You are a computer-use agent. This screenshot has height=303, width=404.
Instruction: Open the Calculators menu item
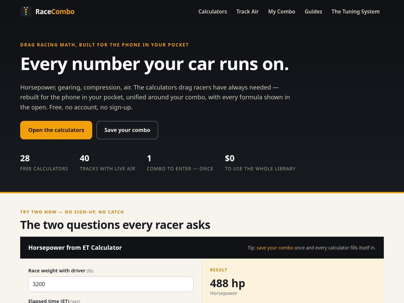(212, 11)
